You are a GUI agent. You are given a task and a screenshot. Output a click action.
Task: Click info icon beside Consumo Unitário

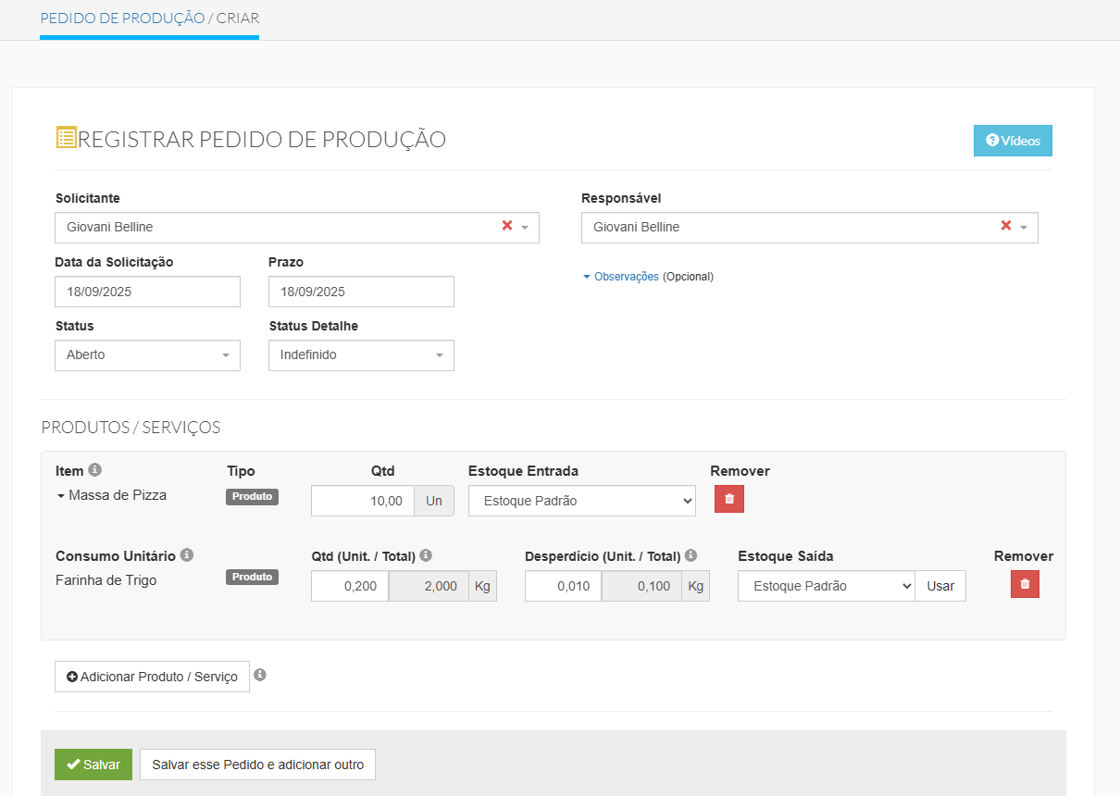(x=187, y=555)
